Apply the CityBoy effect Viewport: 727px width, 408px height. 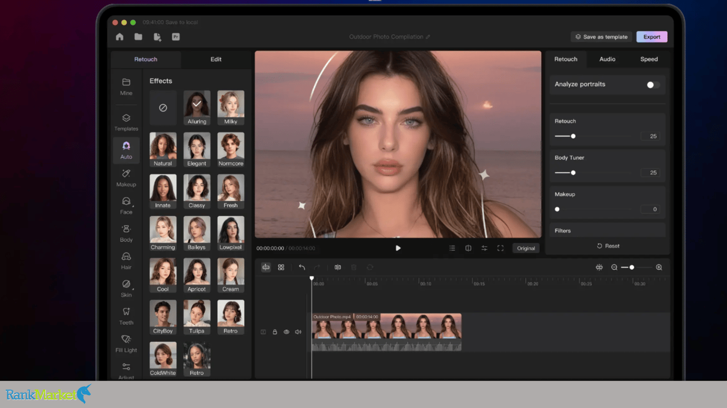tap(163, 318)
